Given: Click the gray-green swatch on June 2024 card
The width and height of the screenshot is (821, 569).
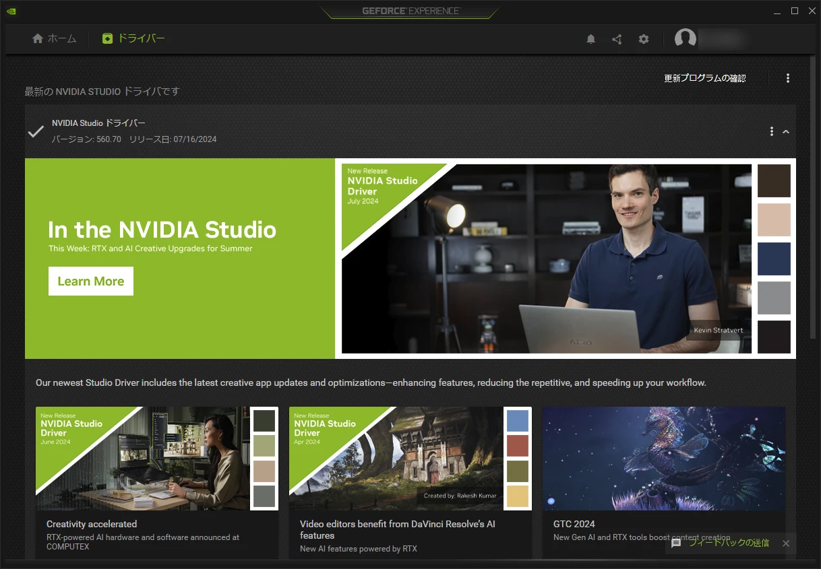Looking at the screenshot, I should 264,496.
